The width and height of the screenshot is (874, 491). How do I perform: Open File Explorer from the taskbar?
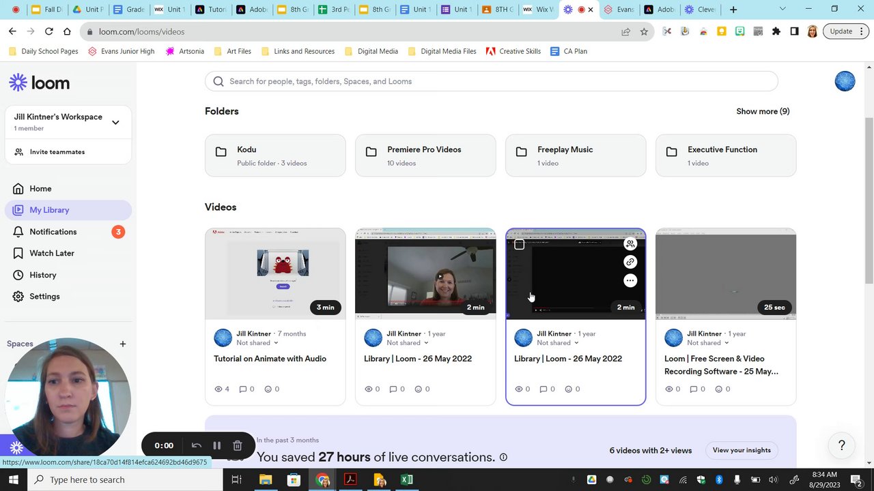(266, 480)
